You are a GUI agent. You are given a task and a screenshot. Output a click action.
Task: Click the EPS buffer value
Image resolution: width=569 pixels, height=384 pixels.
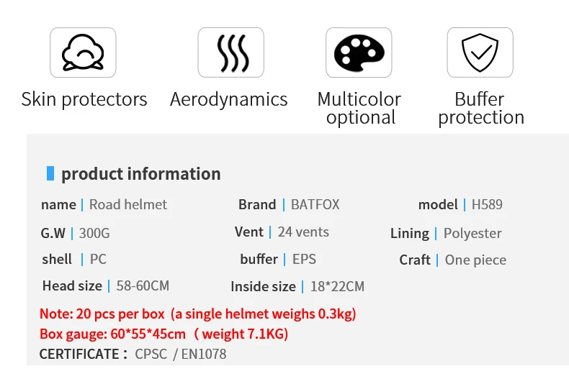(304, 259)
